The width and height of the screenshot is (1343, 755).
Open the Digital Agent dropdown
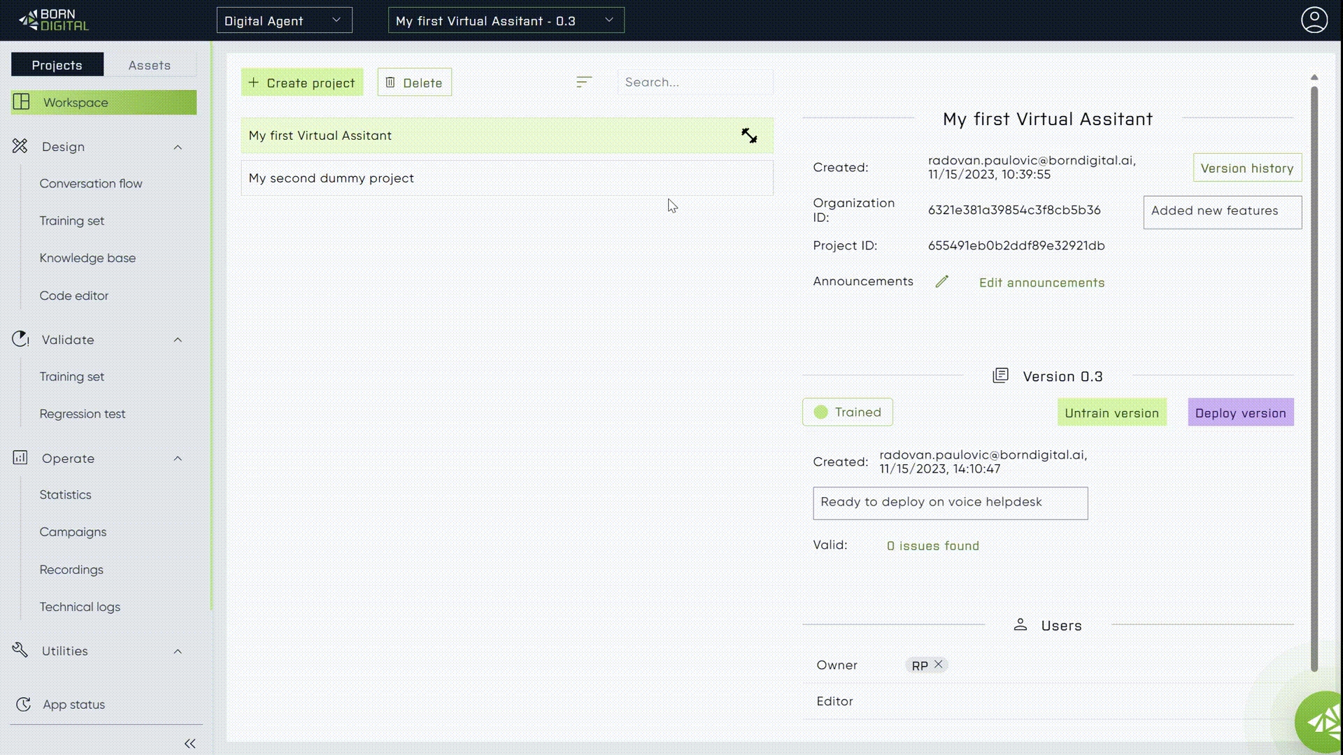[x=284, y=20]
